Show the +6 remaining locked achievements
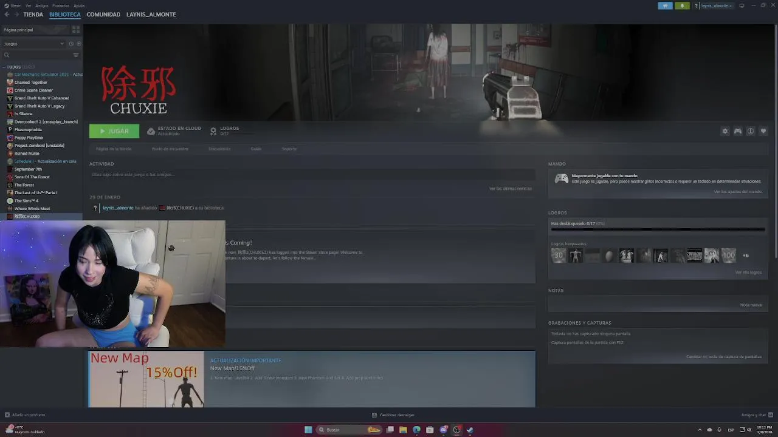 pyautogui.click(x=745, y=256)
